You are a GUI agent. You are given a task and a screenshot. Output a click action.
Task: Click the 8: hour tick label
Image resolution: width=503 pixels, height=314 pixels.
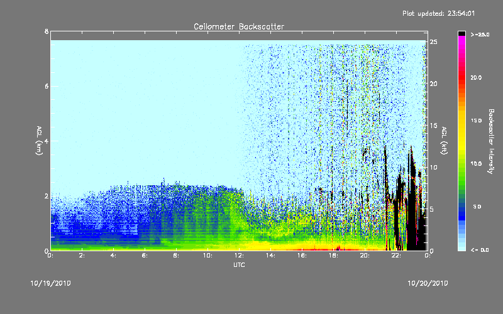pyautogui.click(x=176, y=256)
